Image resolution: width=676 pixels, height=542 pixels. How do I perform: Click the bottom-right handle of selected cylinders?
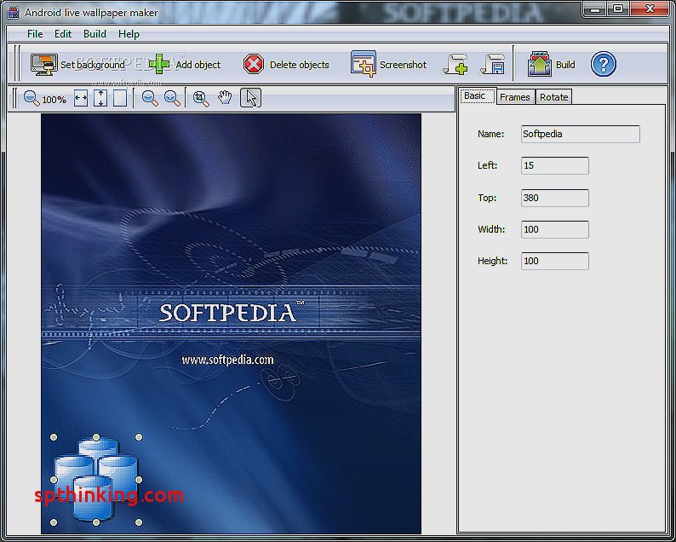tap(139, 522)
